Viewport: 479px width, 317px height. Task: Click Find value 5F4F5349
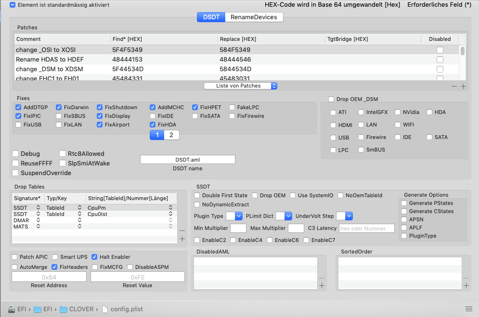(128, 50)
